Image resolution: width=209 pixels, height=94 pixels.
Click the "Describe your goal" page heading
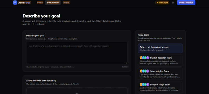point(41,16)
